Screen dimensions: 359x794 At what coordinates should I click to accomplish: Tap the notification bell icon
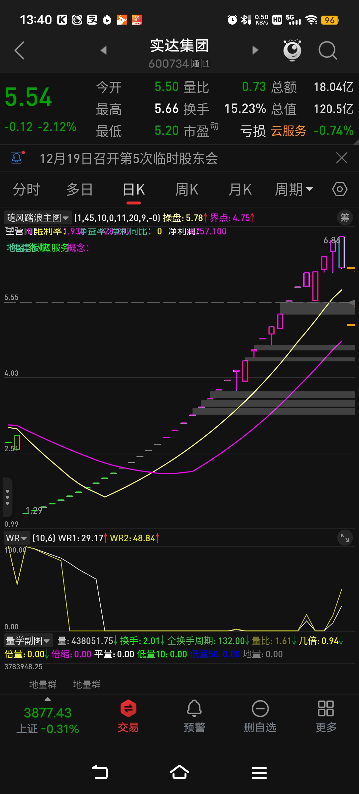tap(17, 158)
